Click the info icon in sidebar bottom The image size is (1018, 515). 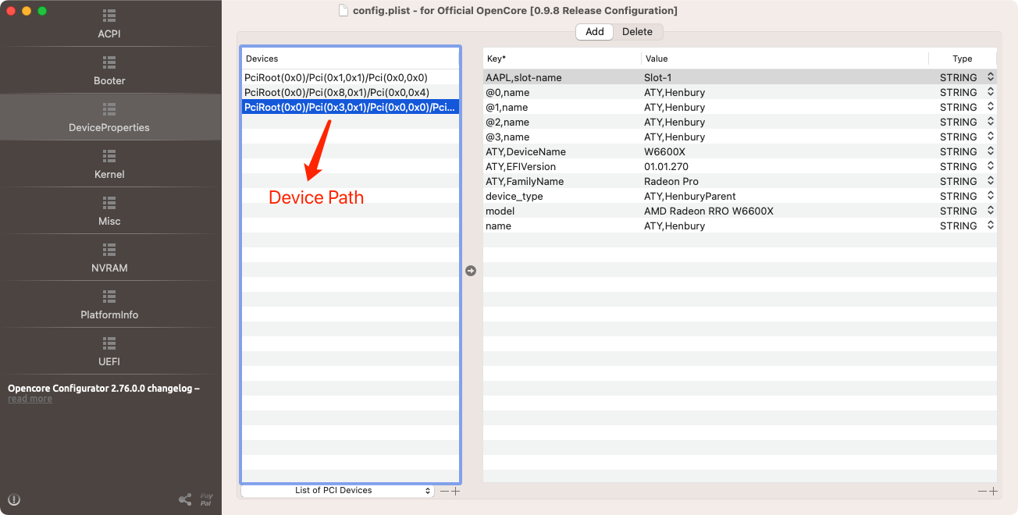point(14,499)
